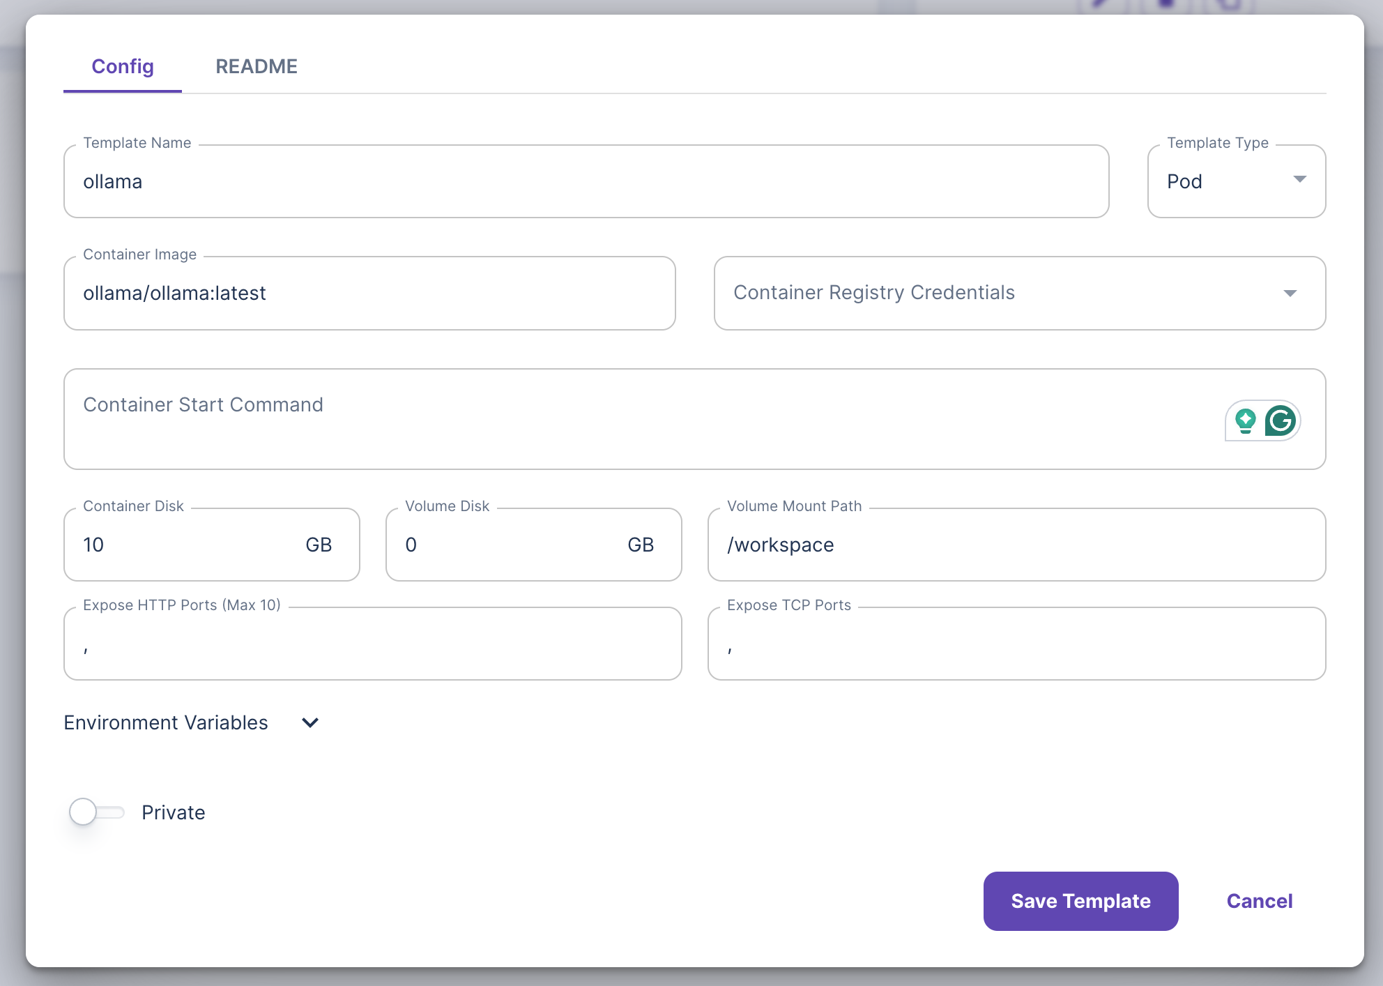Open the Template Type dropdown
Screen dimensions: 1383x986
coord(1299,181)
